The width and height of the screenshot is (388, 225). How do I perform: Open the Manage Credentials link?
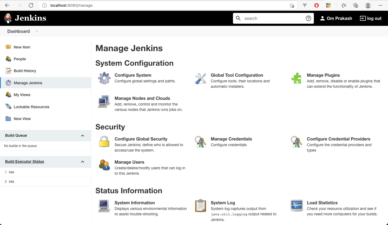[231, 139]
